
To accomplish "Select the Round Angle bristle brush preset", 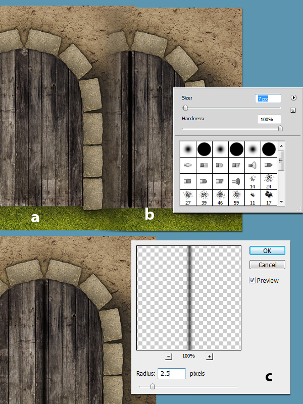I will click(236, 165).
